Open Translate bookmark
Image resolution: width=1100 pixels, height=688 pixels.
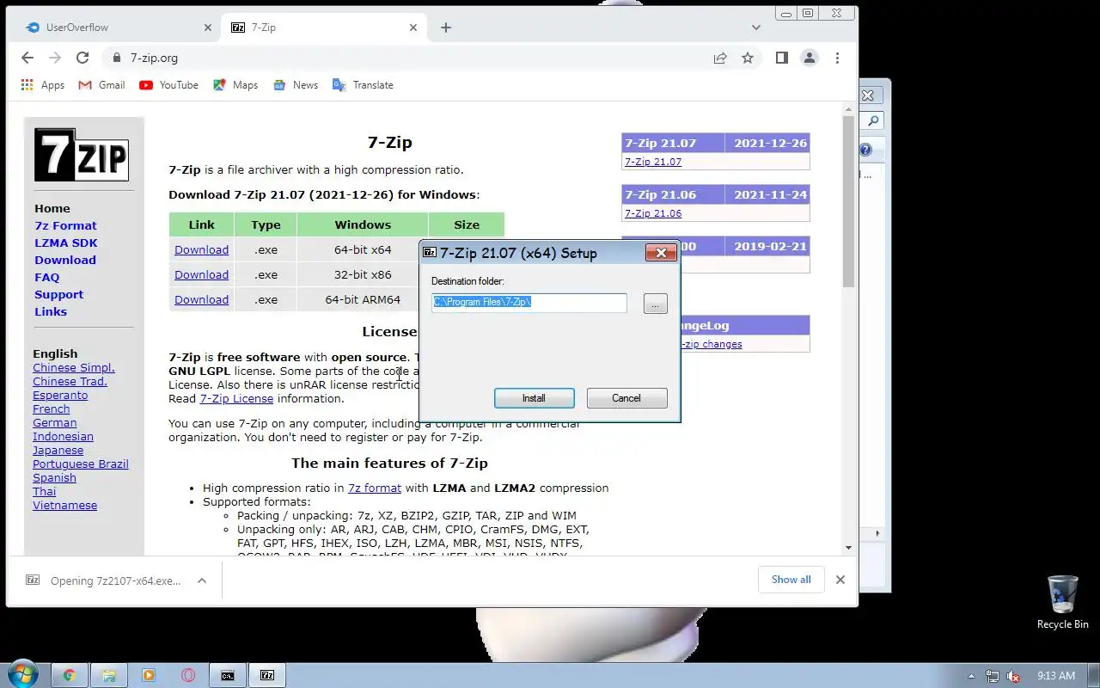coord(362,85)
